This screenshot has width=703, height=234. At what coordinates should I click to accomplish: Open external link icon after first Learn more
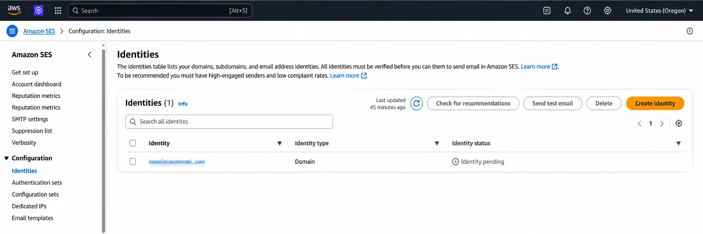554,67
